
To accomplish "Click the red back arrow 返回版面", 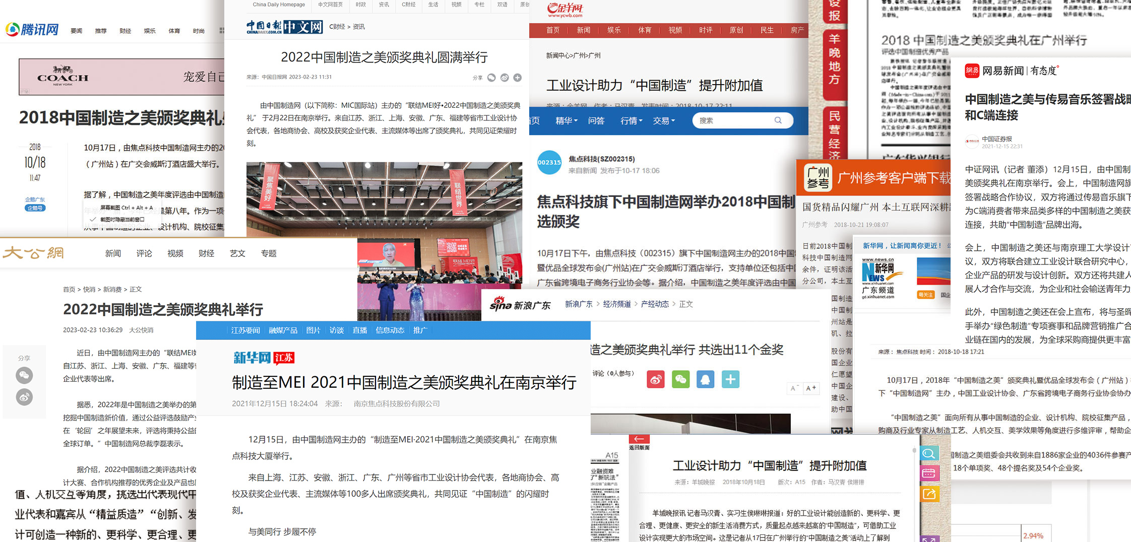I will pyautogui.click(x=639, y=439).
